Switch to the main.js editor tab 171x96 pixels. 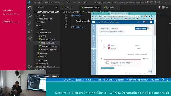[69, 7]
